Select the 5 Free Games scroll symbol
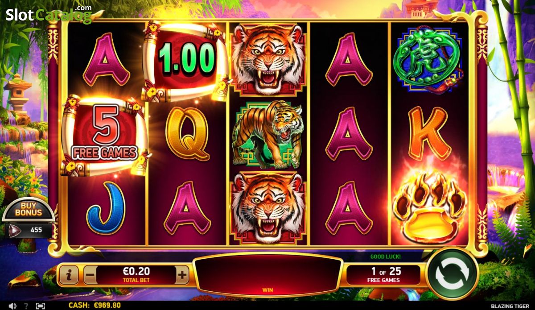This screenshot has width=535, height=310. 105,135
